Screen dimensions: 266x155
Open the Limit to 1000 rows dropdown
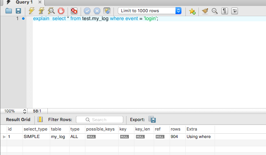[150, 11]
